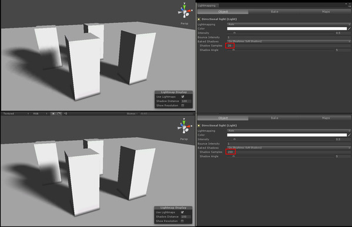Open Baked Shadows dropdown in top panel
The height and width of the screenshot is (227, 352).
point(289,42)
